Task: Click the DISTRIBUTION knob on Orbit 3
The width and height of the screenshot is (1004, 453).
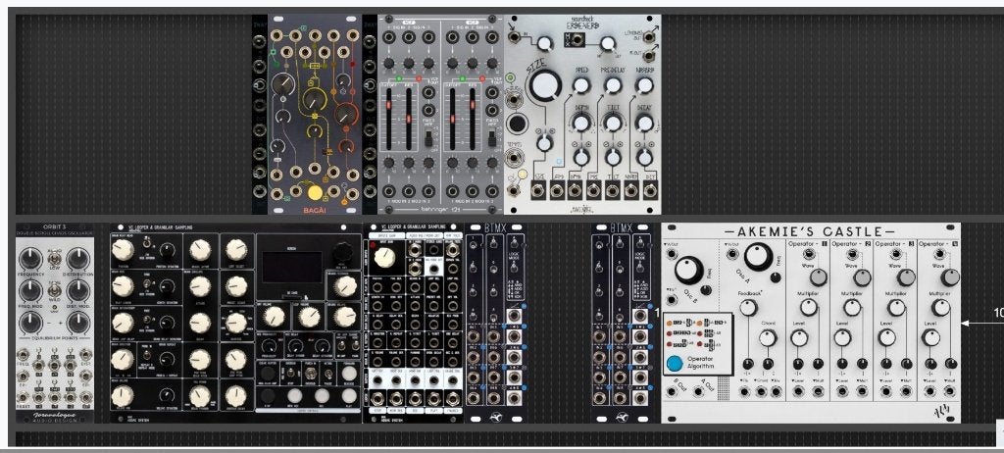Action: (78, 259)
